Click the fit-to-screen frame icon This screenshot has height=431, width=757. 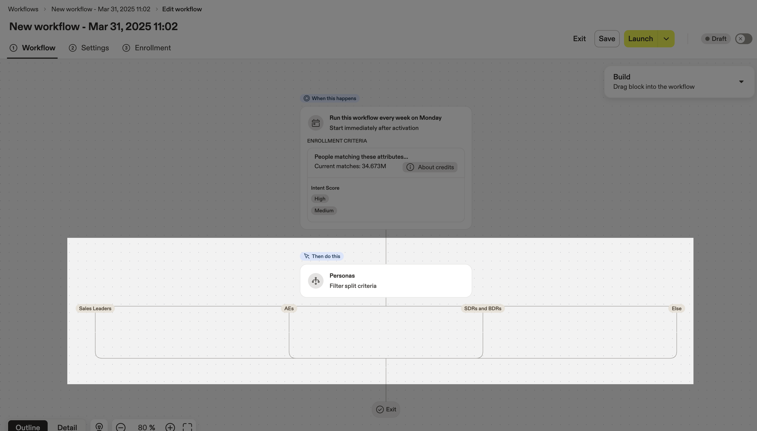click(x=187, y=427)
